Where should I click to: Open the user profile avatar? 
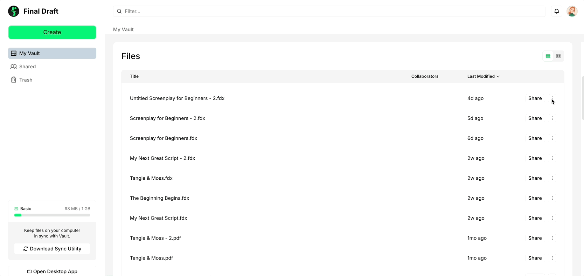pyautogui.click(x=572, y=11)
